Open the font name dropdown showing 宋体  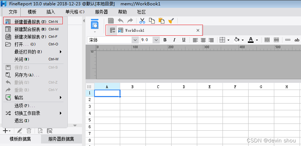(x=135, y=40)
